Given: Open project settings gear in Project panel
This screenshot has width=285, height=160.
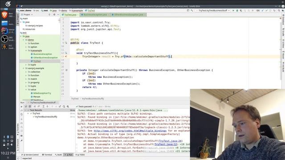Looking at the screenshot, I should (x=54, y=15).
